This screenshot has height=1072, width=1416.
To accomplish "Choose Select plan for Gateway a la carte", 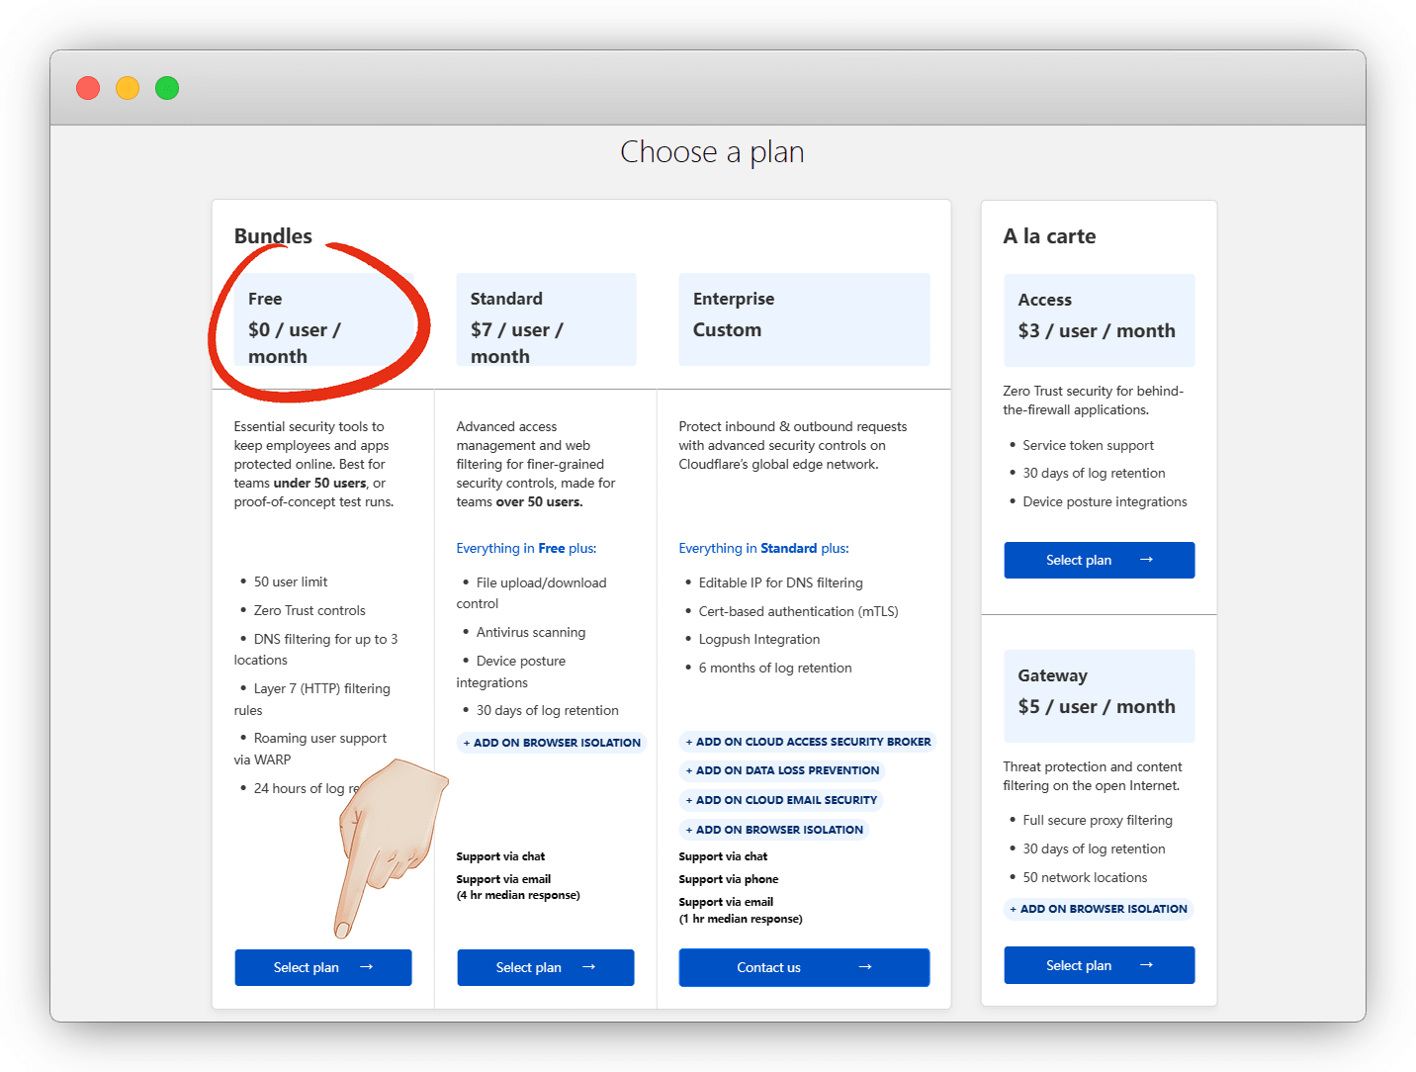I will (x=1078, y=965).
